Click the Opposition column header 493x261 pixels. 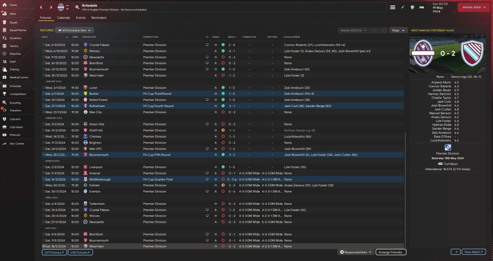89,37
